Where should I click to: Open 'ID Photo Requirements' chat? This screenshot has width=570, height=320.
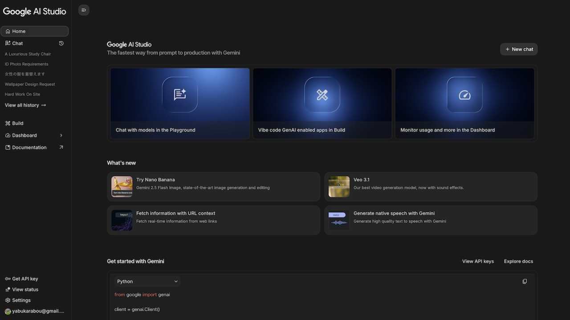[27, 64]
